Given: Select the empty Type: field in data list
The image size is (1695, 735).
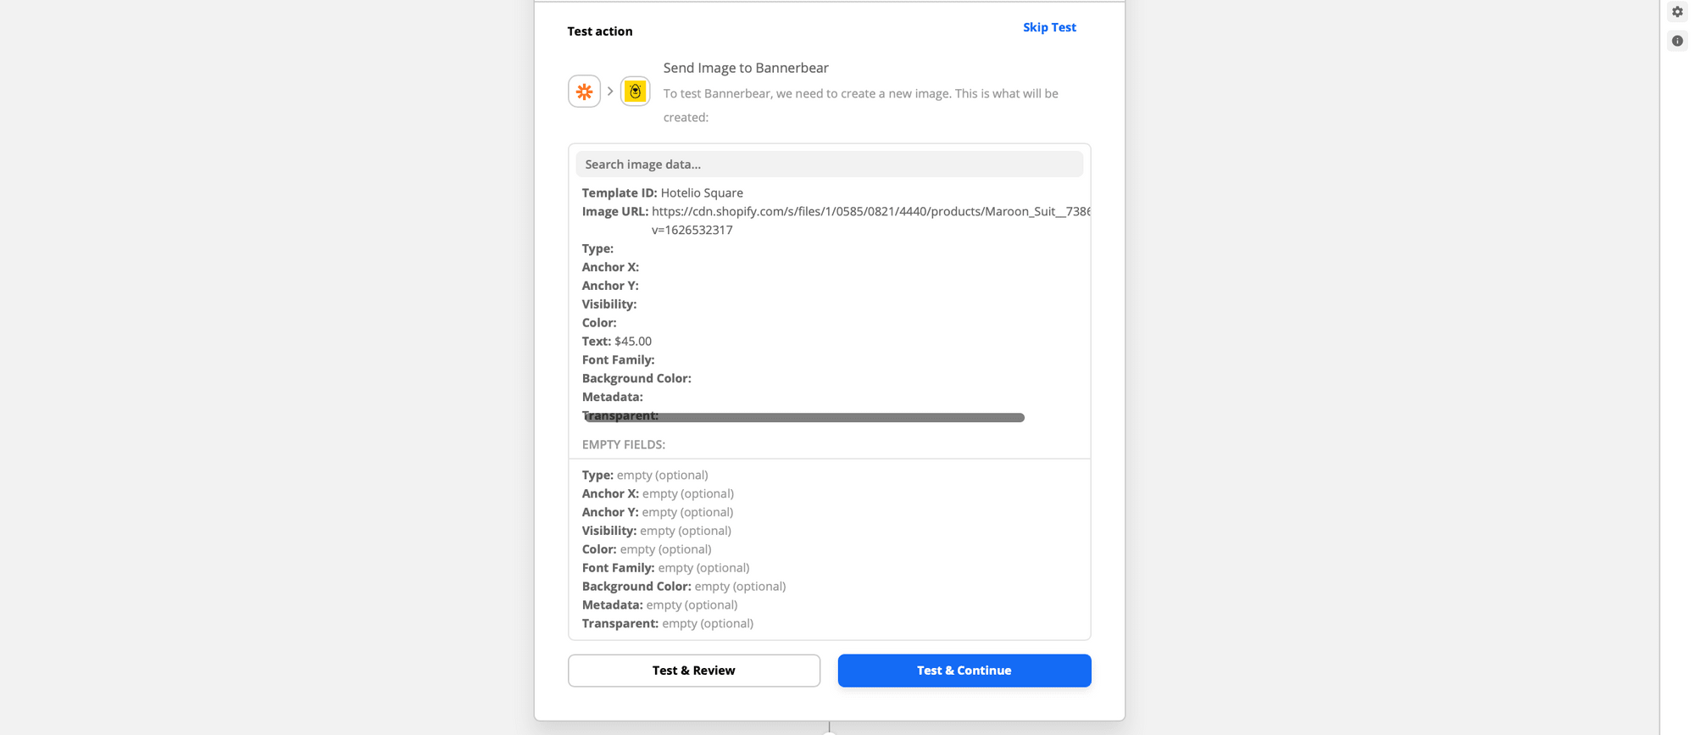Looking at the screenshot, I should point(597,249).
